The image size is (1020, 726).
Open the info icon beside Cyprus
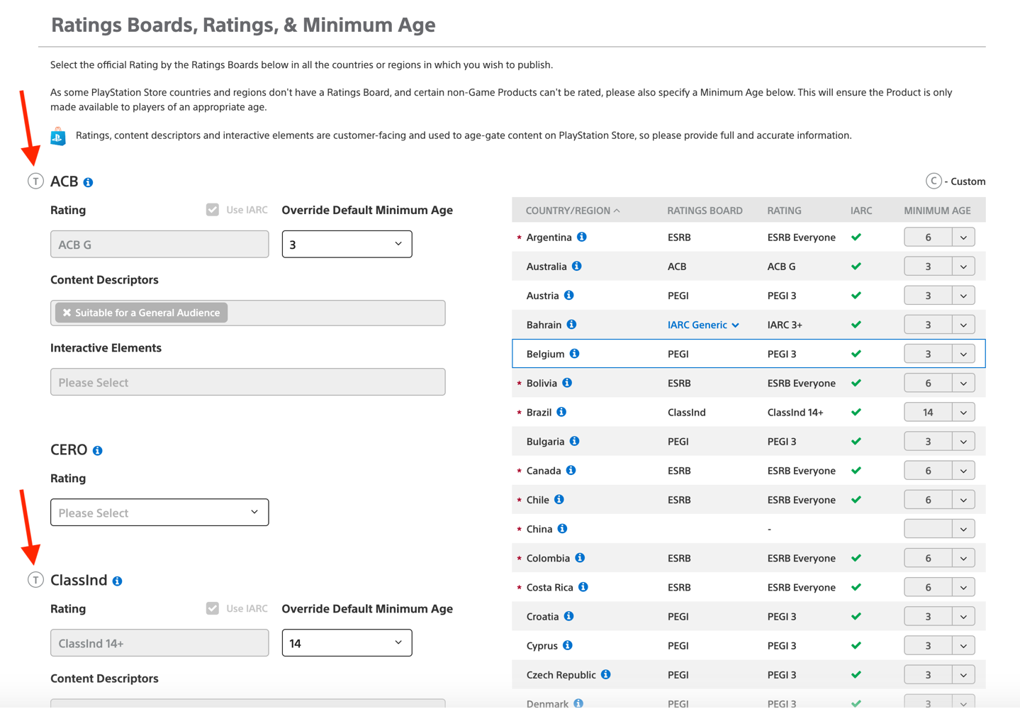(x=568, y=645)
